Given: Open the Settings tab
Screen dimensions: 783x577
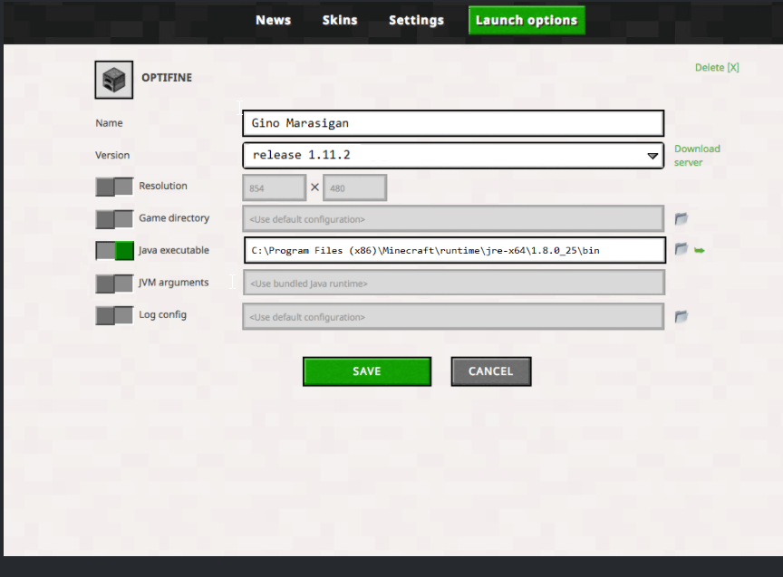Looking at the screenshot, I should point(416,20).
